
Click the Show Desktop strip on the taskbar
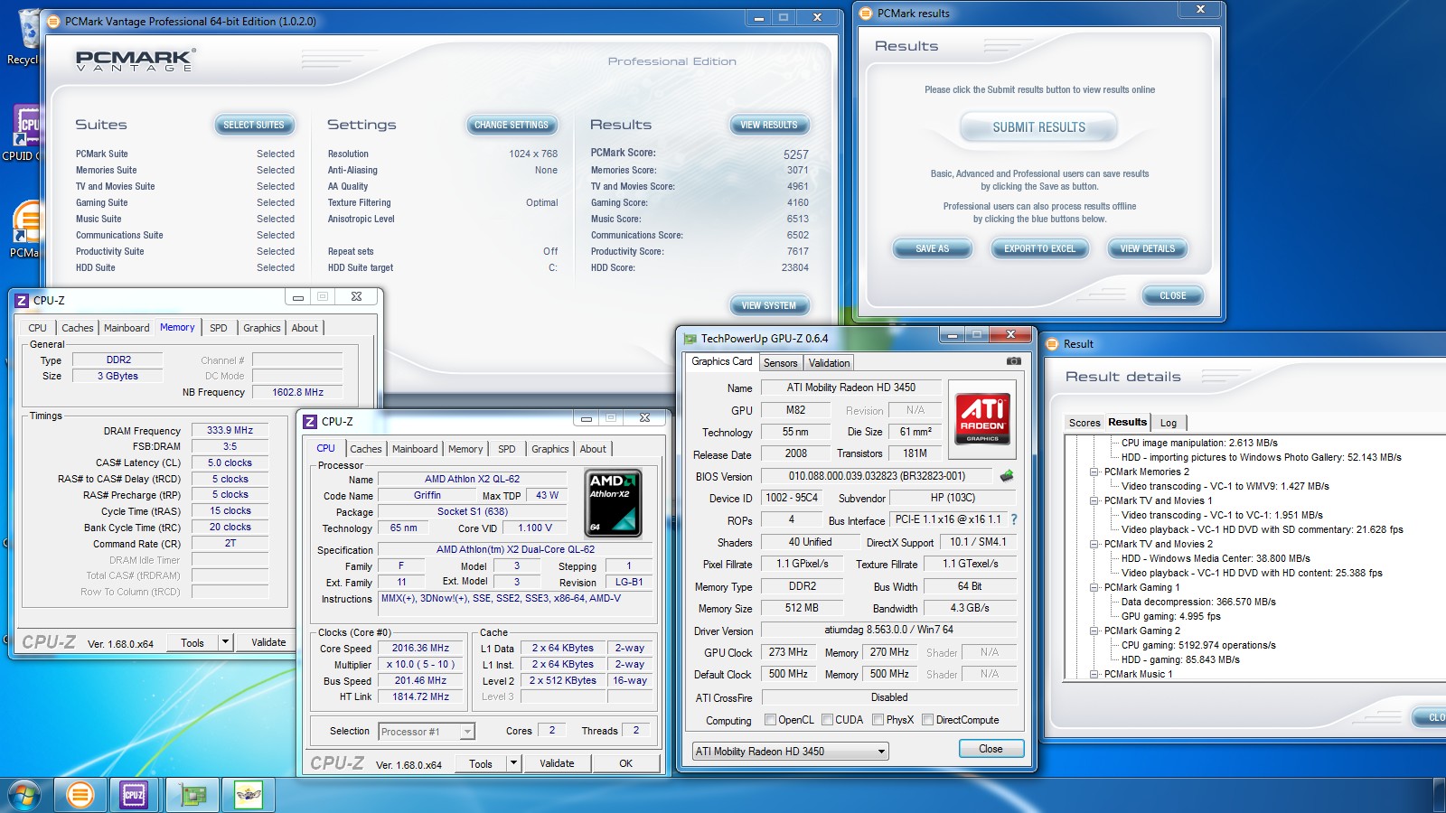point(1439,795)
